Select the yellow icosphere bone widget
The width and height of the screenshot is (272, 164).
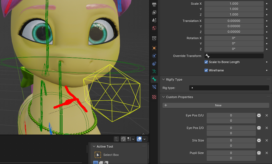[112, 93]
